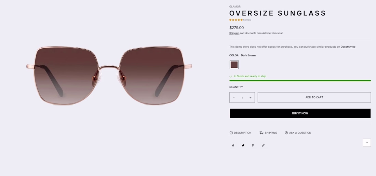
Task: Open the Shipping policy link under price
Action: click(234, 33)
